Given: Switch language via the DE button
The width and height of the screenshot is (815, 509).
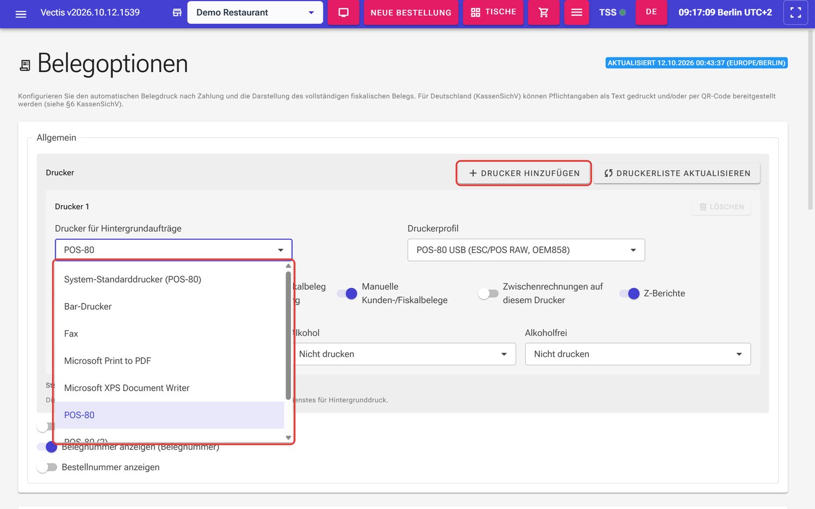Looking at the screenshot, I should [651, 12].
